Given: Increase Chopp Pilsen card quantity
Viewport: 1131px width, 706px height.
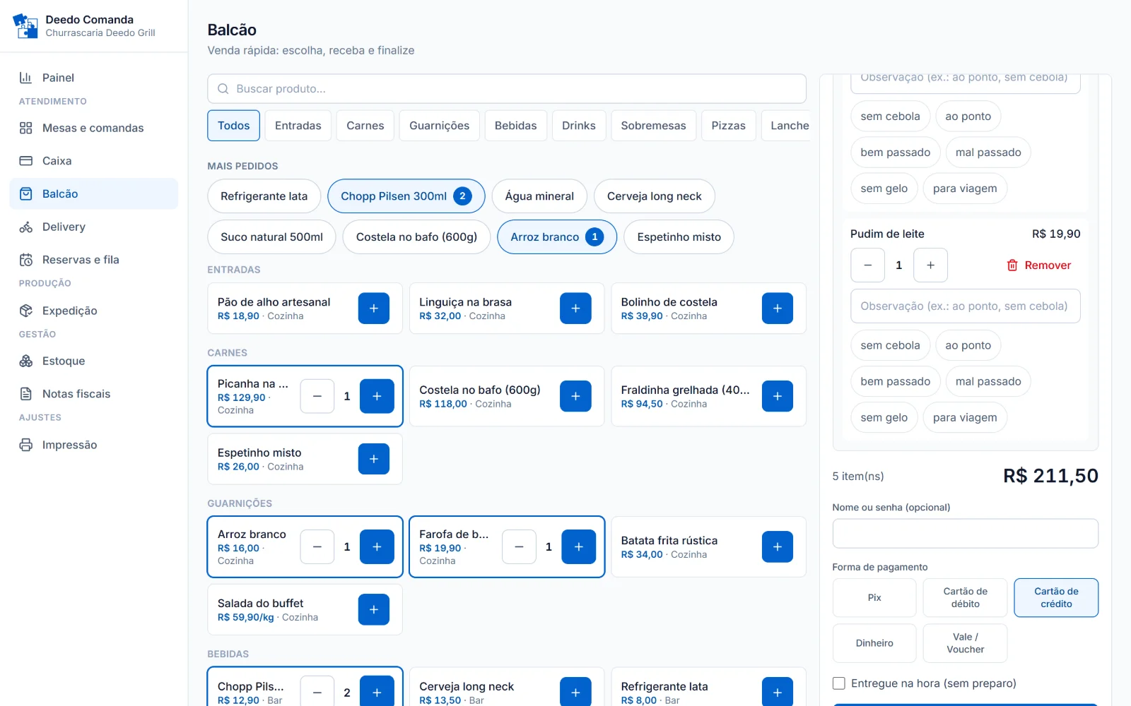Looking at the screenshot, I should (x=377, y=691).
